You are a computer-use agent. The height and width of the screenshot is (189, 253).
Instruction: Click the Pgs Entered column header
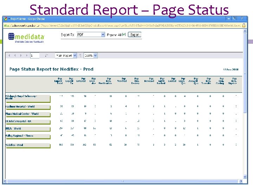(x=81, y=80)
